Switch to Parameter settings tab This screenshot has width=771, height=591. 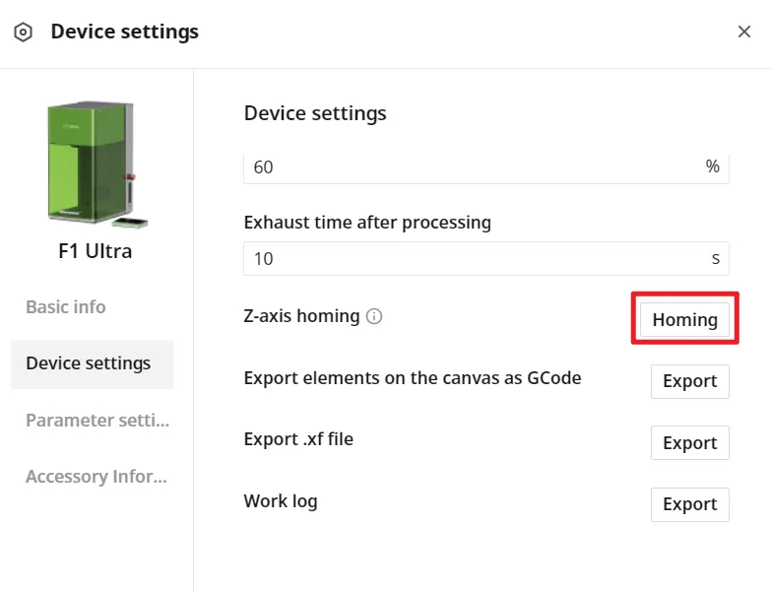pyautogui.click(x=97, y=421)
